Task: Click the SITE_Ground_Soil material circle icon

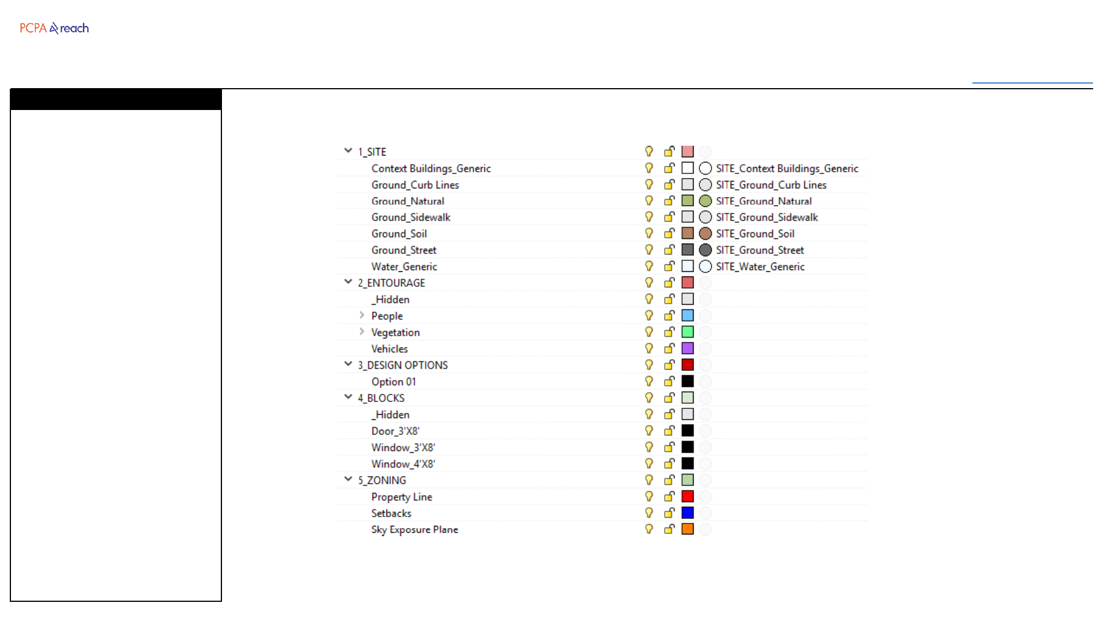Action: [705, 234]
